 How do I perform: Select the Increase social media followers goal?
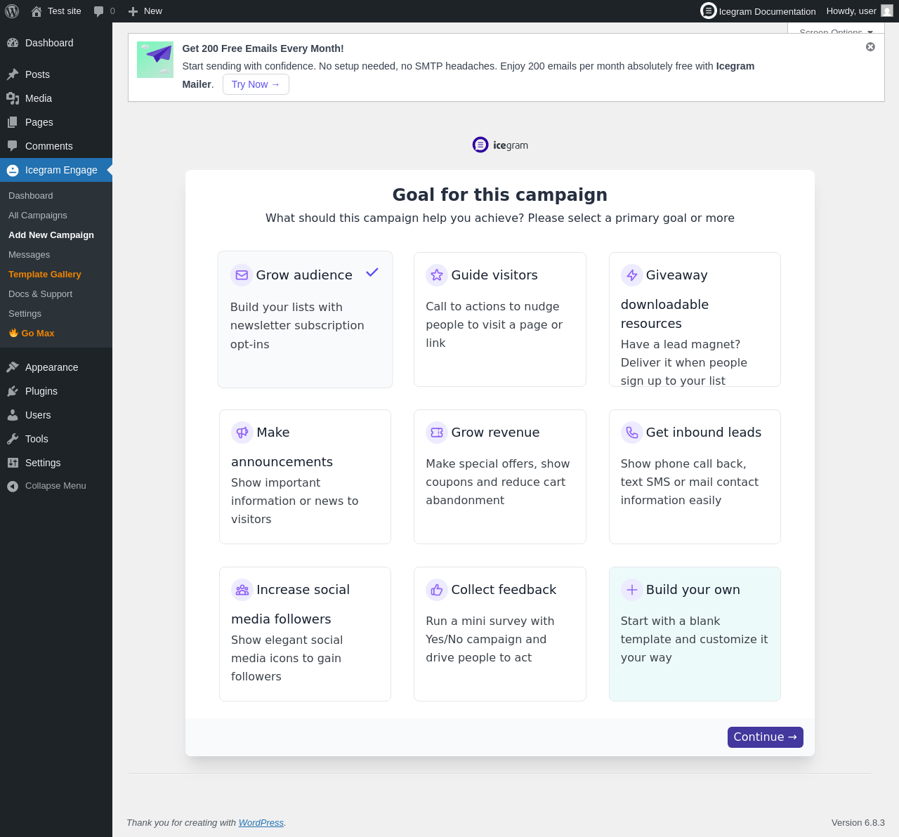(x=305, y=633)
